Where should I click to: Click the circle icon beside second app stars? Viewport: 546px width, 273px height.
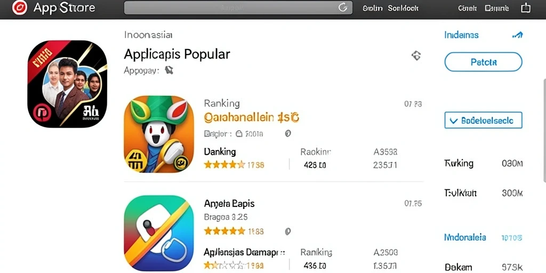point(287,231)
